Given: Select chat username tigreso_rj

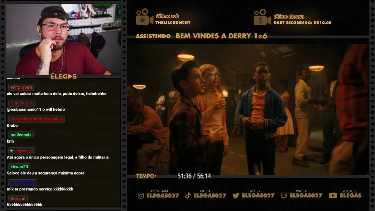Looking at the screenshot, I should (24, 151).
